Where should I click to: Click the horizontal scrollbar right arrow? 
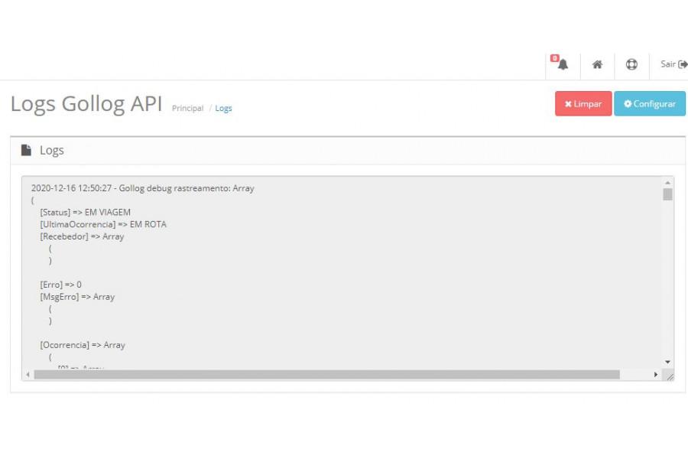[x=656, y=375]
